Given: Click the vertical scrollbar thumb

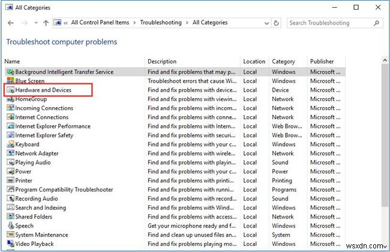Looking at the screenshot, I should [385, 135].
